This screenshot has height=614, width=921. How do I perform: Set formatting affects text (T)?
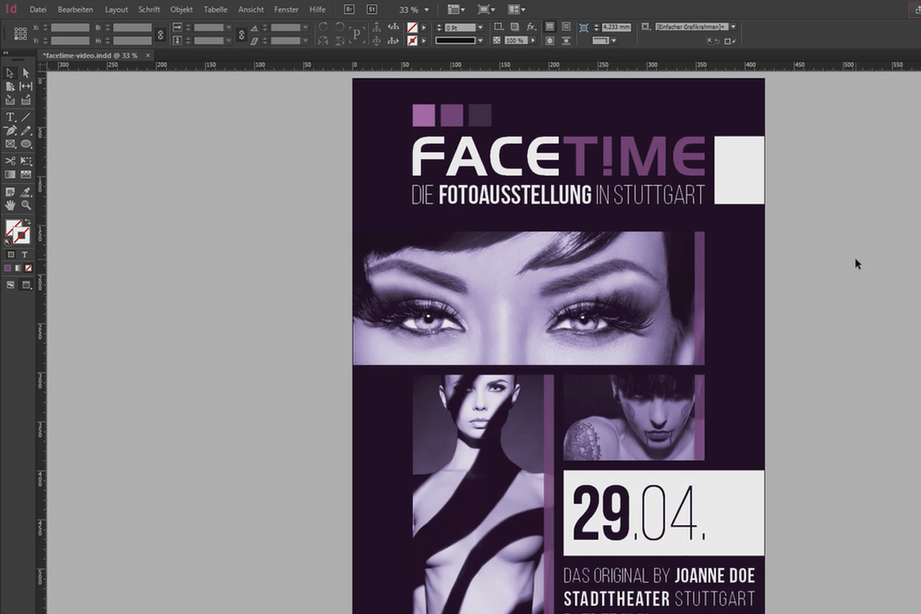[25, 255]
